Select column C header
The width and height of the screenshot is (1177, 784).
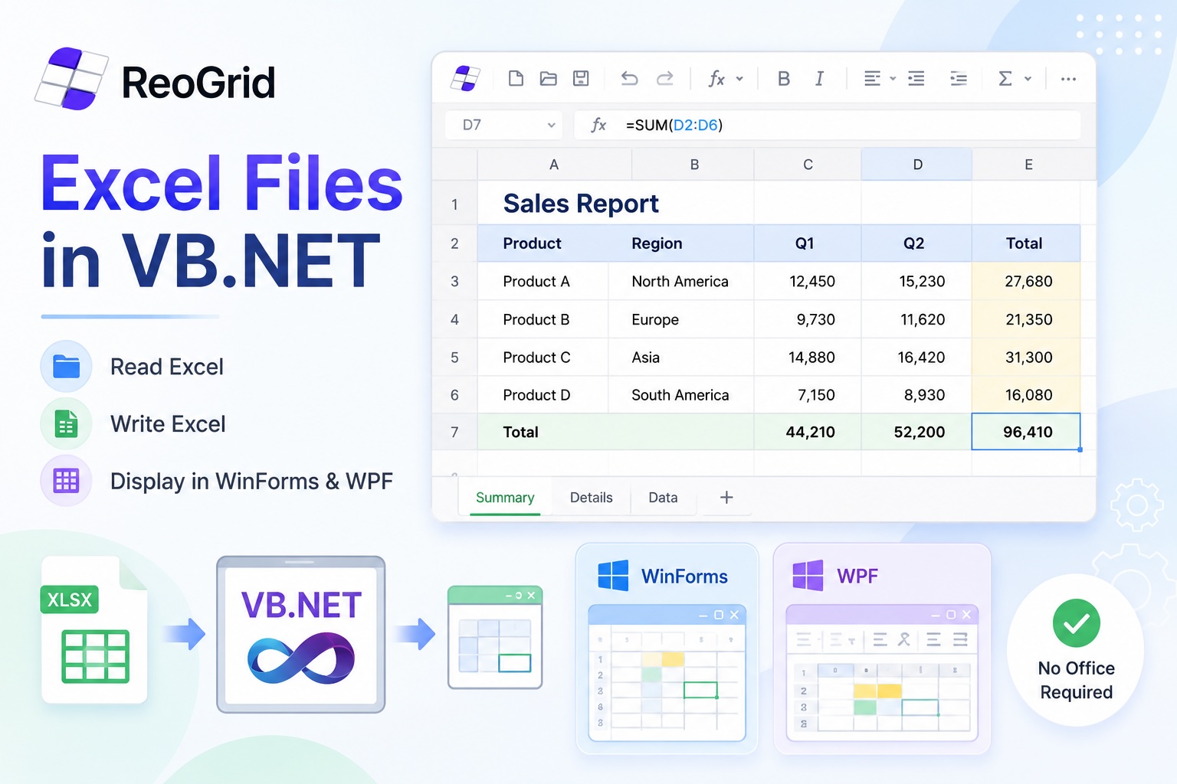tap(808, 165)
